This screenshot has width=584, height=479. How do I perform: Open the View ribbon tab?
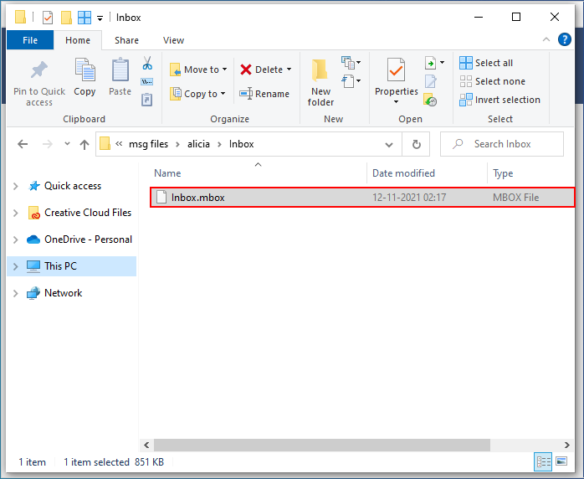tap(173, 40)
